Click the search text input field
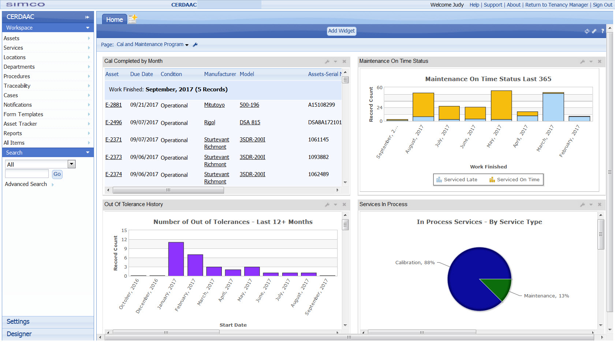The height and width of the screenshot is (342, 615). pyautogui.click(x=27, y=174)
